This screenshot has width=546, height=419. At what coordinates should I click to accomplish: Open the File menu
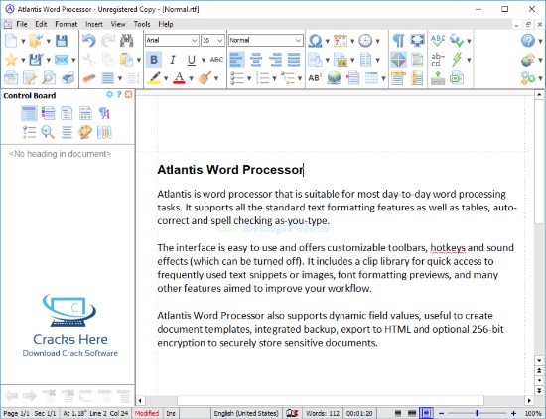(21, 24)
